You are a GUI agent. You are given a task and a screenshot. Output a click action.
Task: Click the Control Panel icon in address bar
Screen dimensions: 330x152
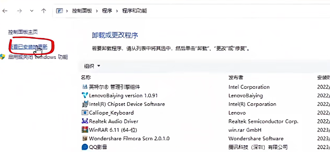coord(60,11)
